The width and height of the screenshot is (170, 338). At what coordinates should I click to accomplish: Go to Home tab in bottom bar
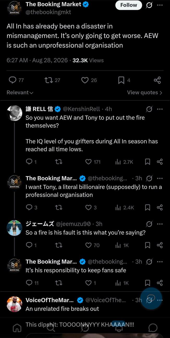point(17,328)
